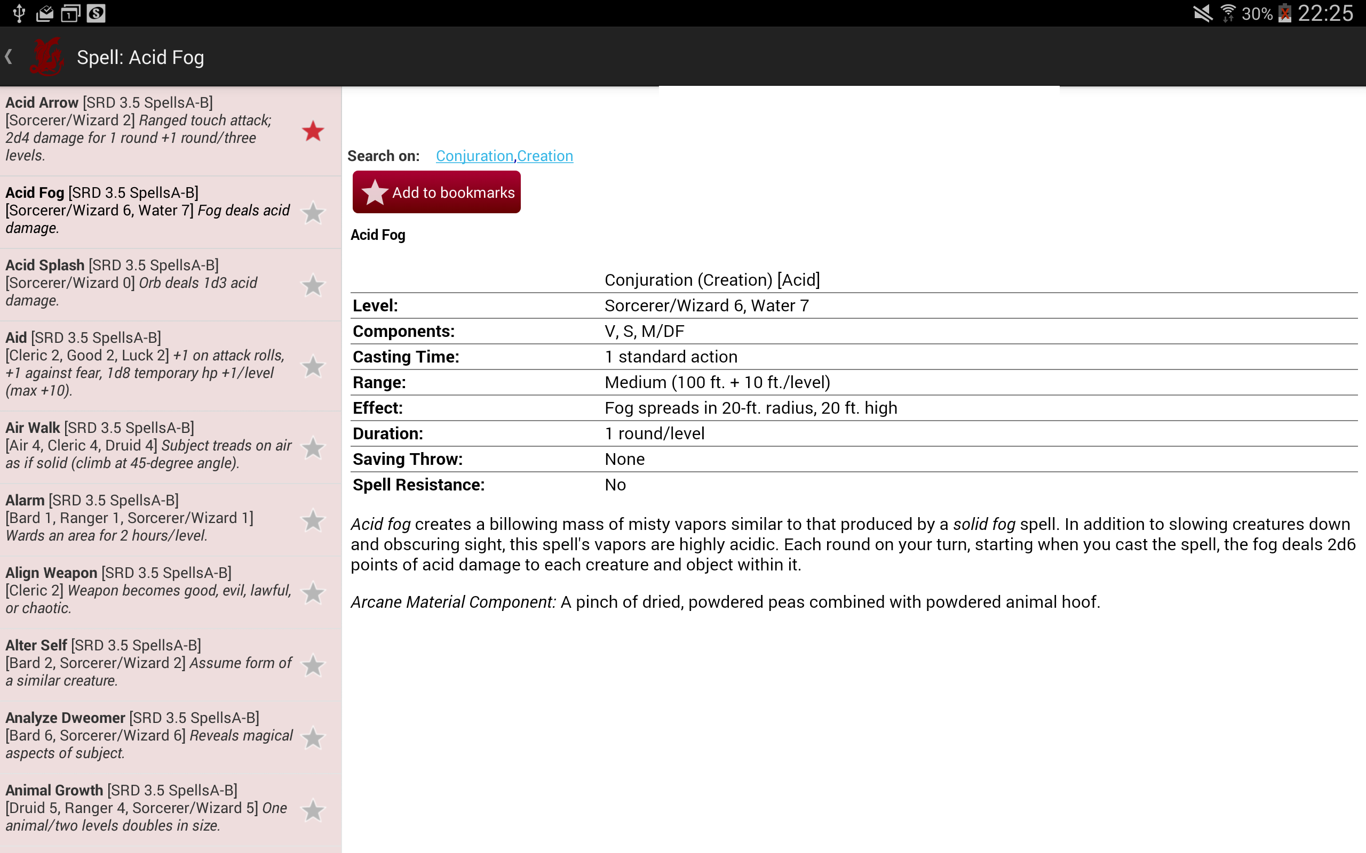Toggle the Alarm spell star

[313, 520]
